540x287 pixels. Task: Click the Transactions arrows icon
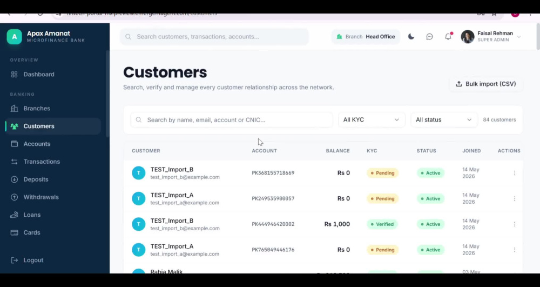(x=14, y=162)
